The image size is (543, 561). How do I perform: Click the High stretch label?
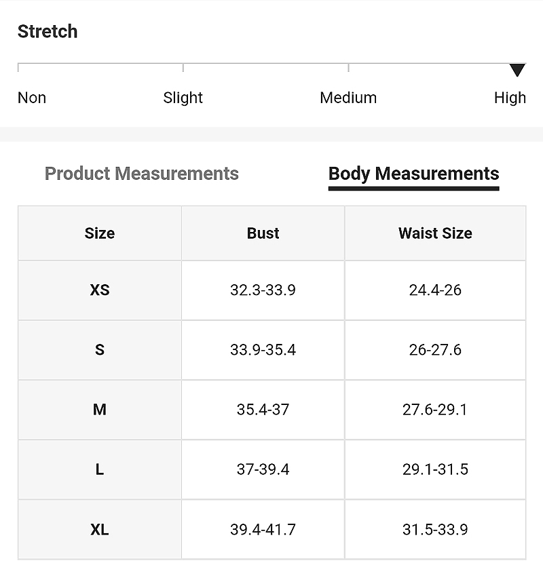click(510, 98)
